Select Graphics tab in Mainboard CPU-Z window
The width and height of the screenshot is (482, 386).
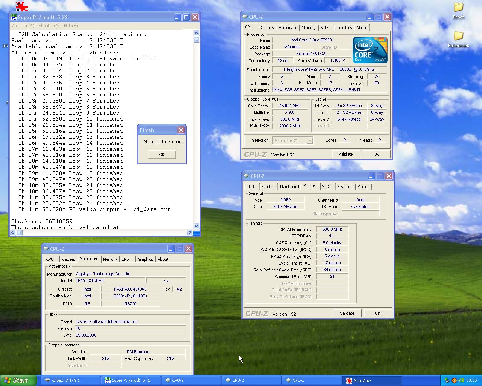(x=145, y=259)
